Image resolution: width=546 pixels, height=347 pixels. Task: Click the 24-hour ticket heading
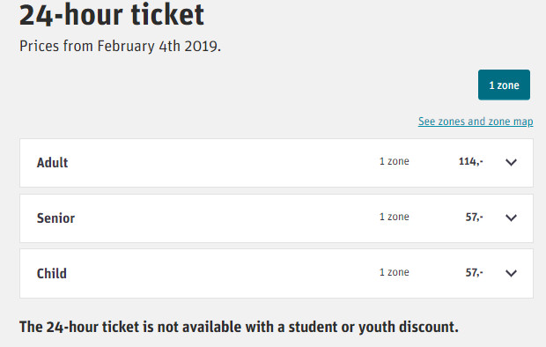tap(112, 15)
